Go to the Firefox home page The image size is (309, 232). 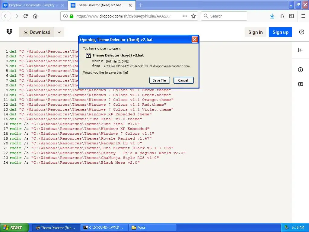tap(35, 16)
